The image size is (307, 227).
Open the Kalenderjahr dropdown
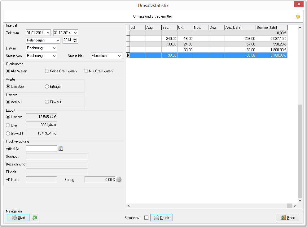pyautogui.click(x=58, y=40)
